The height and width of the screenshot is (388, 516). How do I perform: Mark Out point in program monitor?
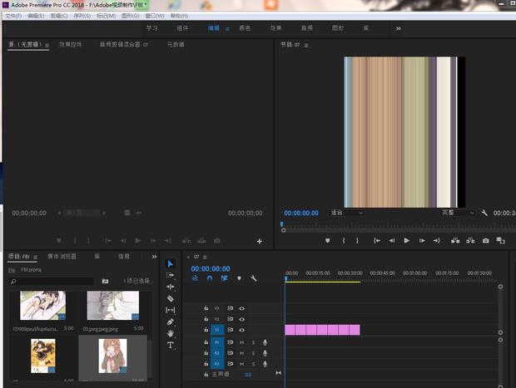[357, 241]
